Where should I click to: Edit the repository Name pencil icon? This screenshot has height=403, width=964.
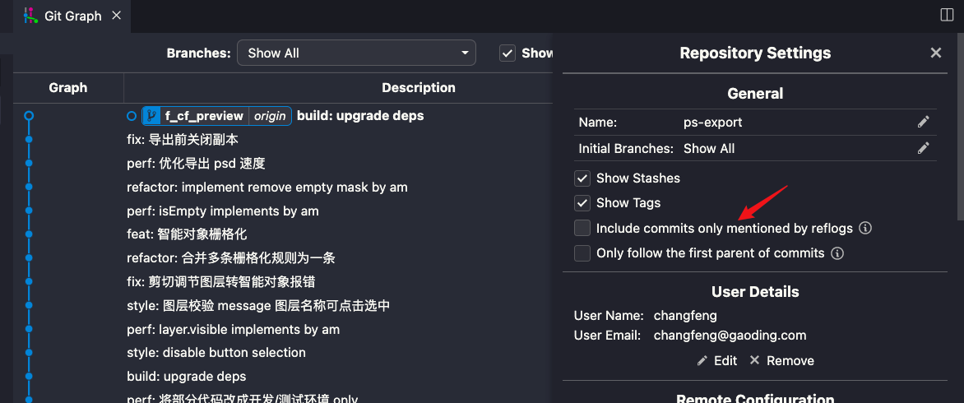pyautogui.click(x=923, y=123)
